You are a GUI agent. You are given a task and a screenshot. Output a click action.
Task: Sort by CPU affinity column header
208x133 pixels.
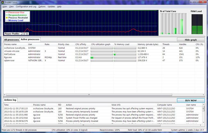click(82, 44)
